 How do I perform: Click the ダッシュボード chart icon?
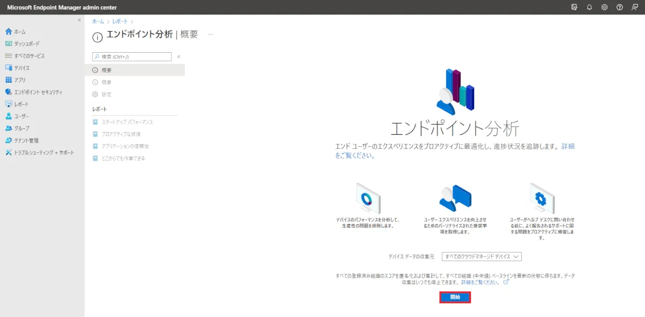[x=9, y=44]
